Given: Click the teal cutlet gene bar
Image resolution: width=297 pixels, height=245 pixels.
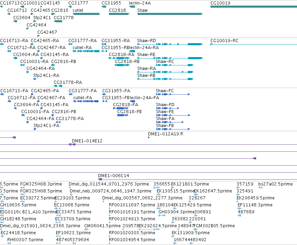Looking at the screenshot, I should (86, 14).
